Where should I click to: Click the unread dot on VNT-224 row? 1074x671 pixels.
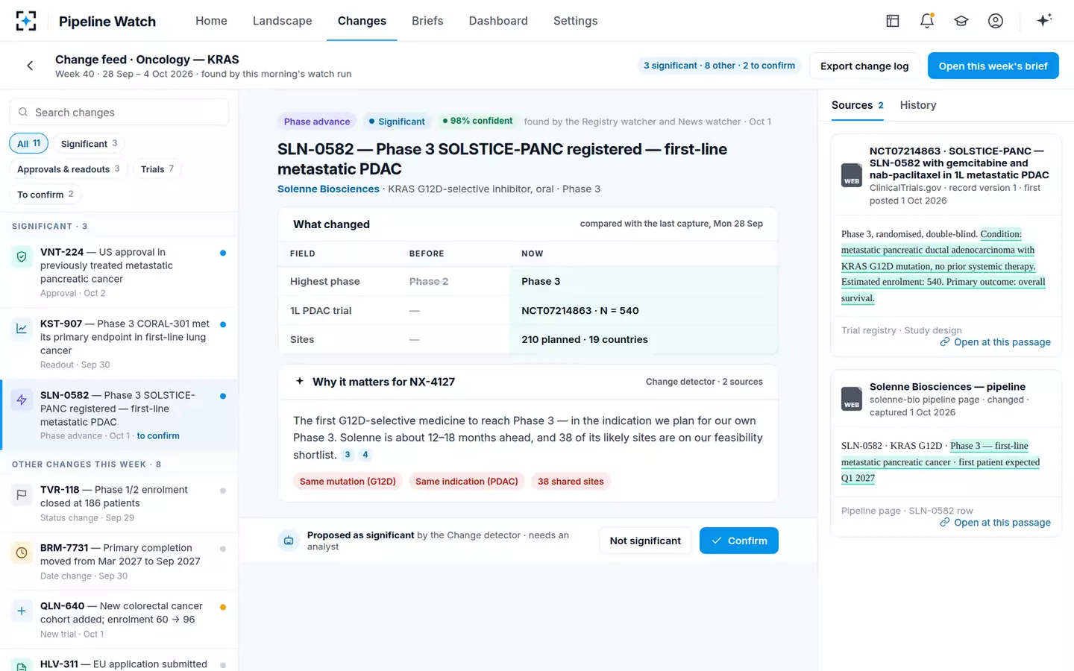pos(223,253)
